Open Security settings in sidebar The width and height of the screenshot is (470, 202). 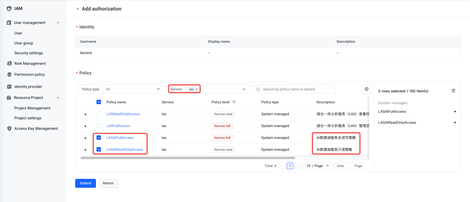coord(29,53)
